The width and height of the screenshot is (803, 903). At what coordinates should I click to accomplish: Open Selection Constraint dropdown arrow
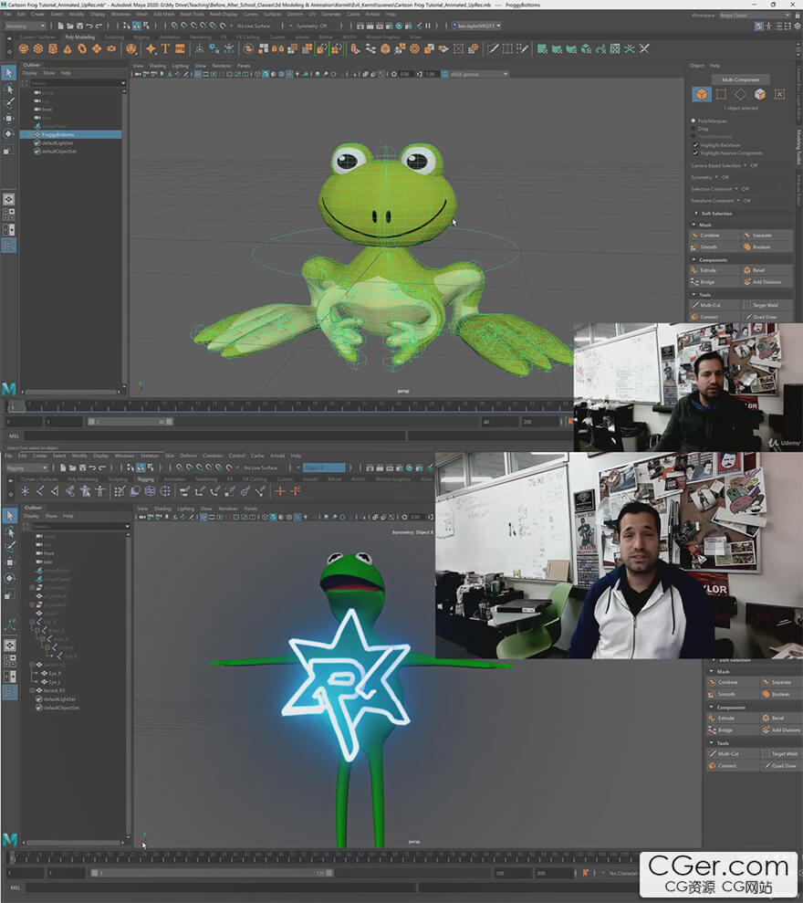coord(736,189)
